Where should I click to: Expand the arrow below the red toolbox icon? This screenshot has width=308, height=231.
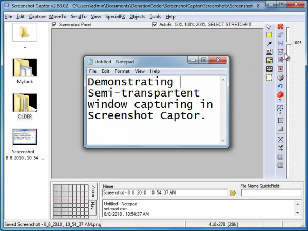pyautogui.click(x=280, y=100)
